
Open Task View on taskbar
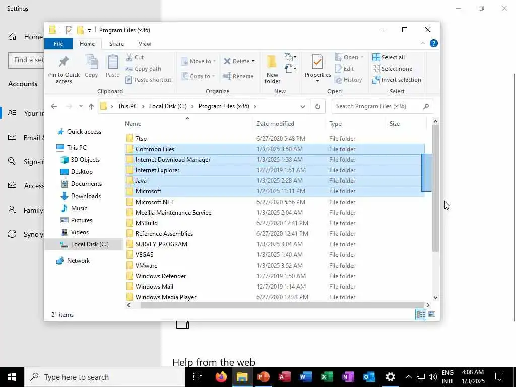197,377
